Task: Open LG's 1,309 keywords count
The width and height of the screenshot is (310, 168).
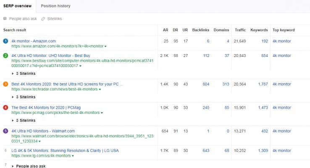Action: click(x=263, y=151)
